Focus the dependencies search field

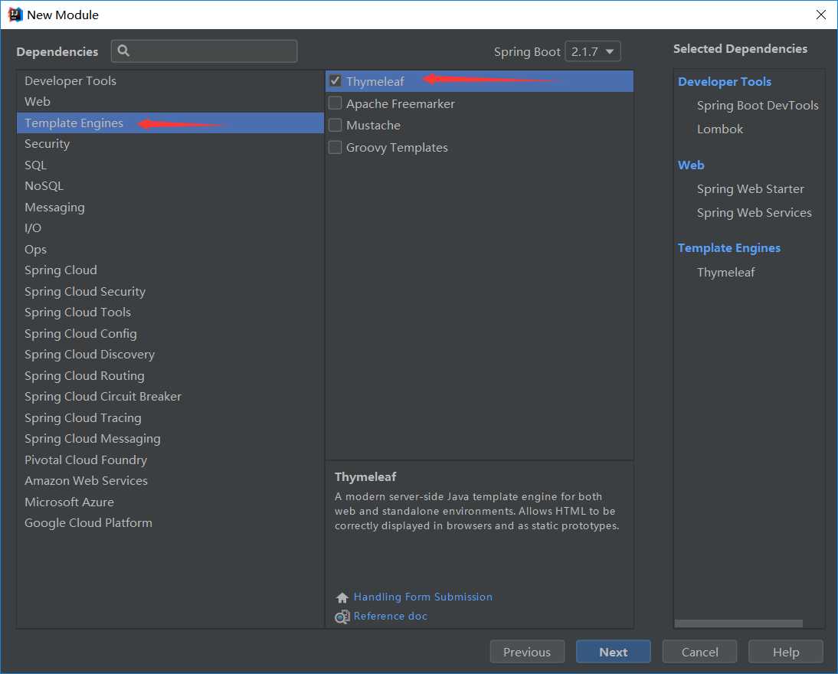click(x=205, y=51)
